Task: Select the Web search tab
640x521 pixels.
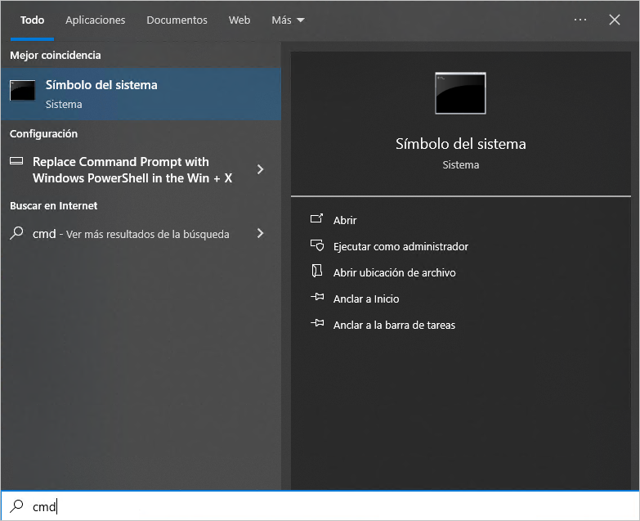Action: tap(239, 20)
